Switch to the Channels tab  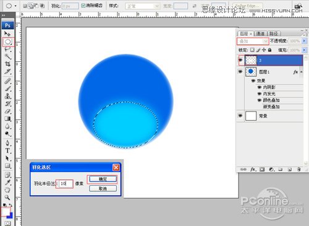coord(260,33)
